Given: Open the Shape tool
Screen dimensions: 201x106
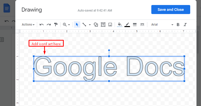Looking at the screenshot, I should point(96,25).
